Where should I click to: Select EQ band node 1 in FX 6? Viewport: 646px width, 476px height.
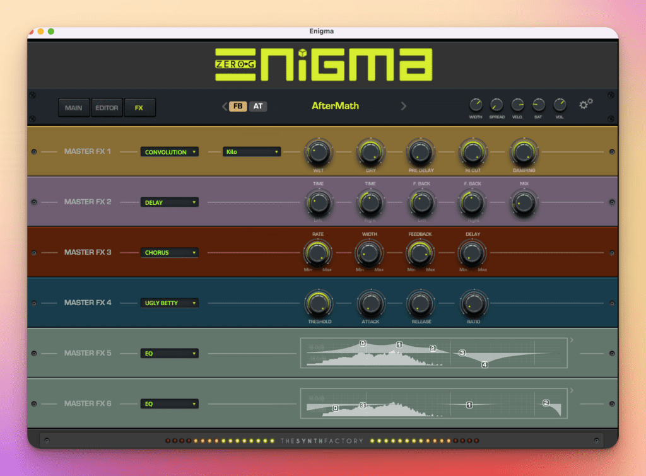[469, 405]
